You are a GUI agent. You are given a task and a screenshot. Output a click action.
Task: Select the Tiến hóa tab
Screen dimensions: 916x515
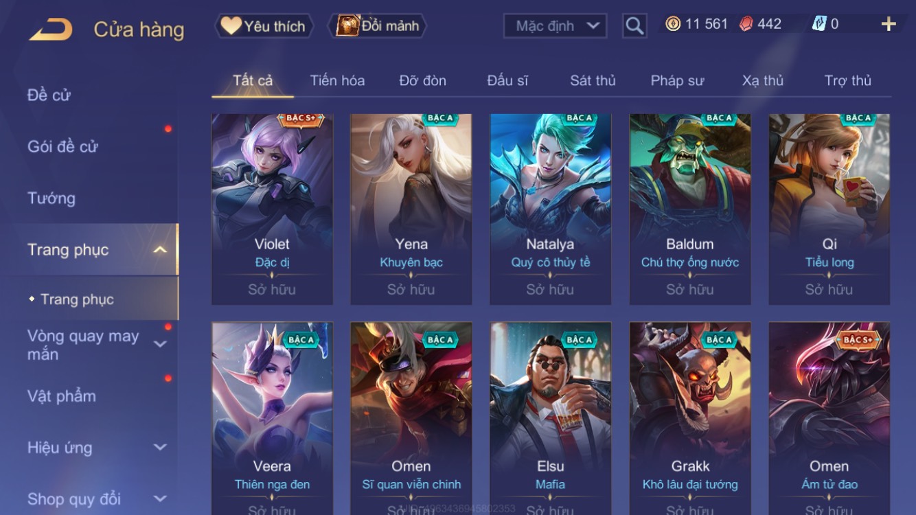click(337, 80)
